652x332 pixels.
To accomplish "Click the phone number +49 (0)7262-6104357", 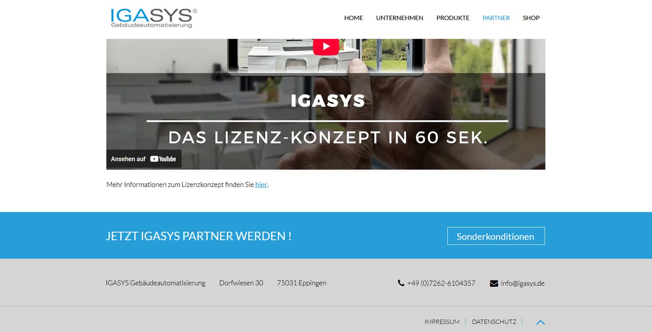I will [x=441, y=283].
